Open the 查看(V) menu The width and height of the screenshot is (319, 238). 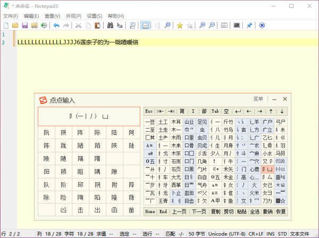click(x=53, y=16)
